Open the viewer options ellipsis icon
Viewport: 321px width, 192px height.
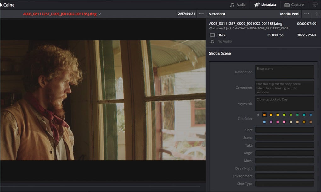201,14
